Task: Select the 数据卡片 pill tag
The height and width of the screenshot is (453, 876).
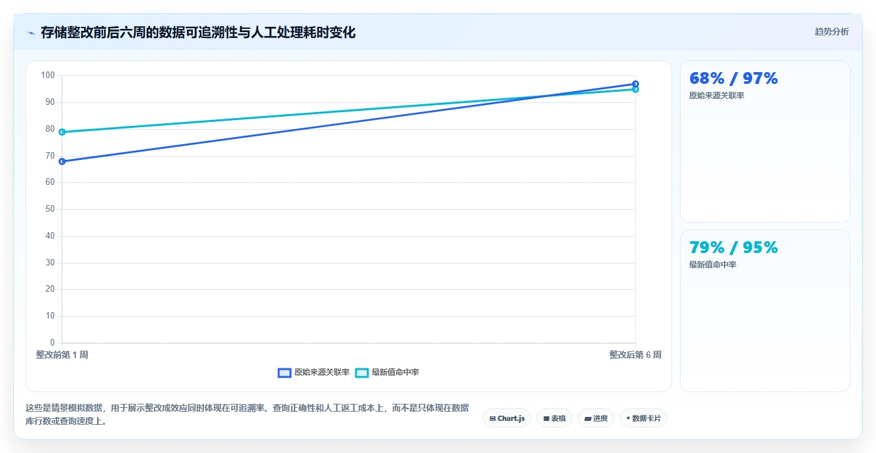Action: (643, 418)
